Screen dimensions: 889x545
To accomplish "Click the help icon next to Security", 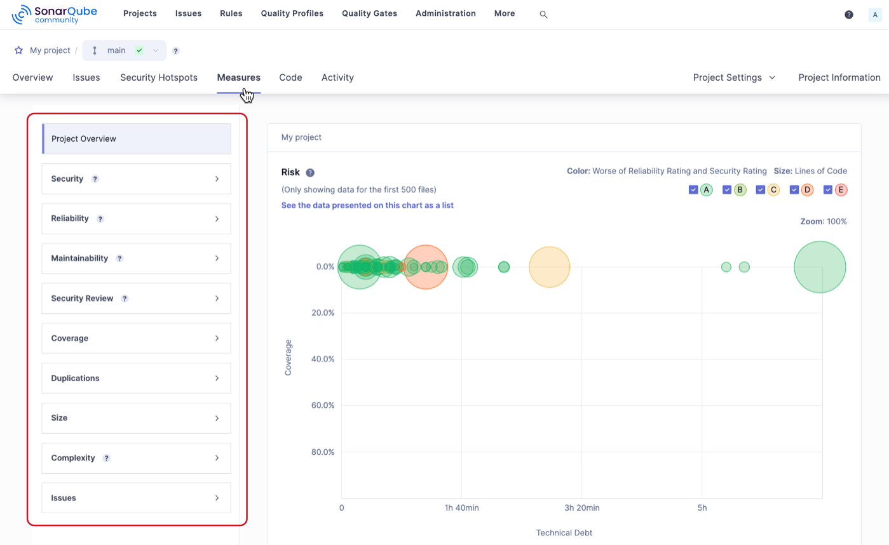I will pyautogui.click(x=95, y=178).
